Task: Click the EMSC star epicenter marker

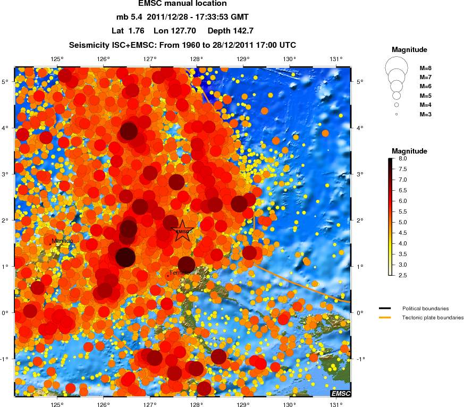Action: [183, 231]
